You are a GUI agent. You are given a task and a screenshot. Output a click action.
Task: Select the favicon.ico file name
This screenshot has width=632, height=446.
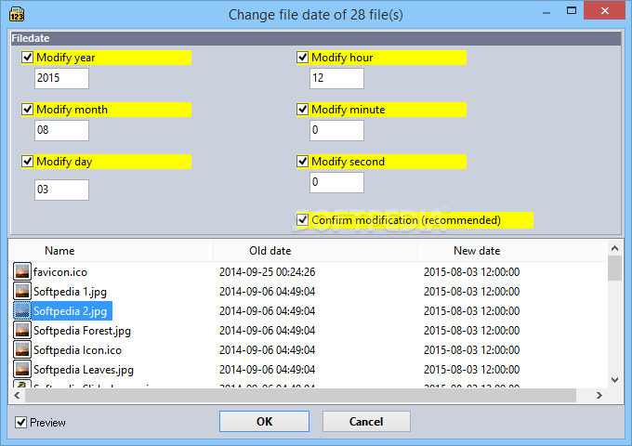click(60, 272)
